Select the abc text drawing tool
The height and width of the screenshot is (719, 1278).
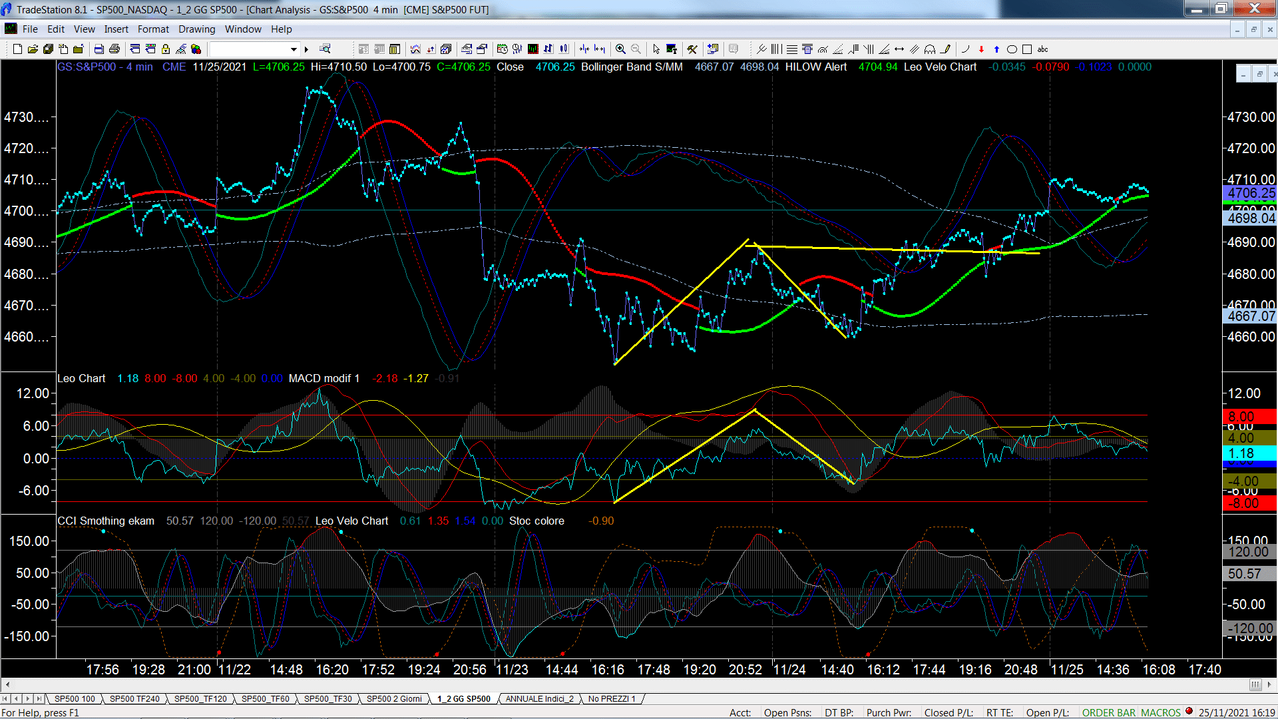(1043, 49)
